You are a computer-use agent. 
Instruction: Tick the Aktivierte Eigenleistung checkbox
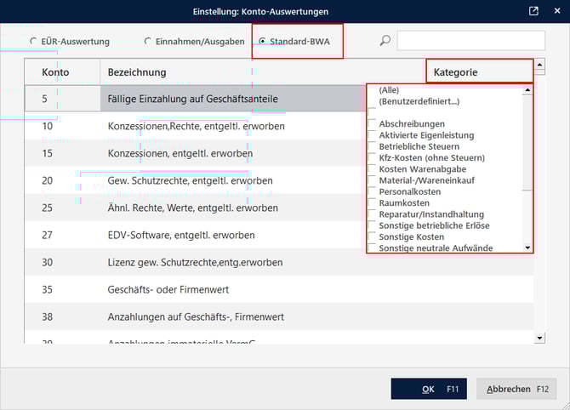click(x=372, y=135)
